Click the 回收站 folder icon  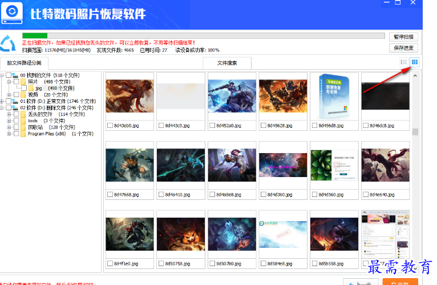click(23, 127)
